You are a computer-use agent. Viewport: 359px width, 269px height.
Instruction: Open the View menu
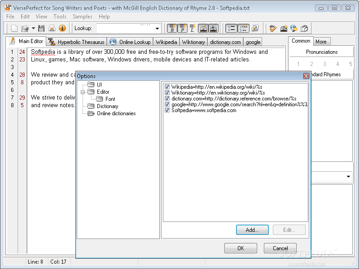tap(41, 17)
